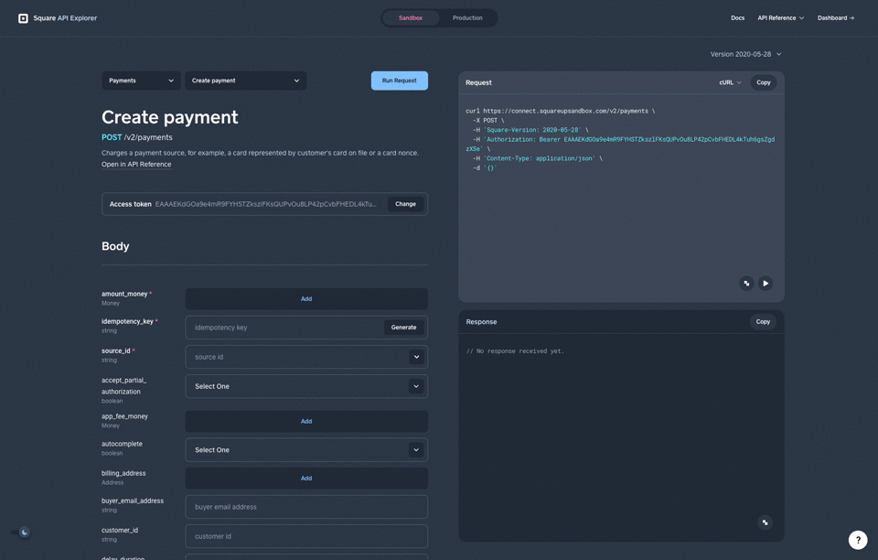Image resolution: width=878 pixels, height=560 pixels.
Task: Open the Create payment endpoint dropdown
Action: pyautogui.click(x=246, y=81)
